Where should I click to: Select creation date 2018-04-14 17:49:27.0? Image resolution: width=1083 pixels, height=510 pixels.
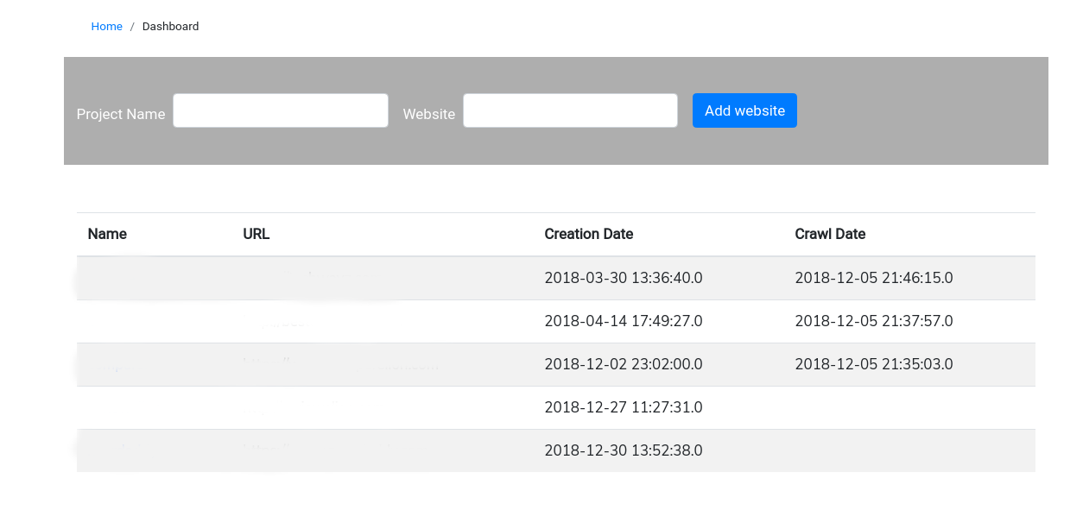[x=623, y=321]
